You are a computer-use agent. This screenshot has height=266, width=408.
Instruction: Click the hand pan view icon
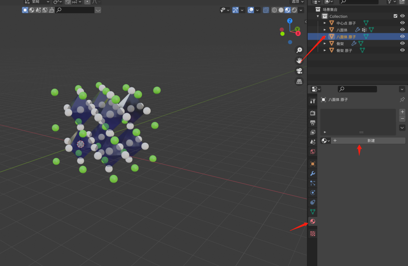[299, 60]
